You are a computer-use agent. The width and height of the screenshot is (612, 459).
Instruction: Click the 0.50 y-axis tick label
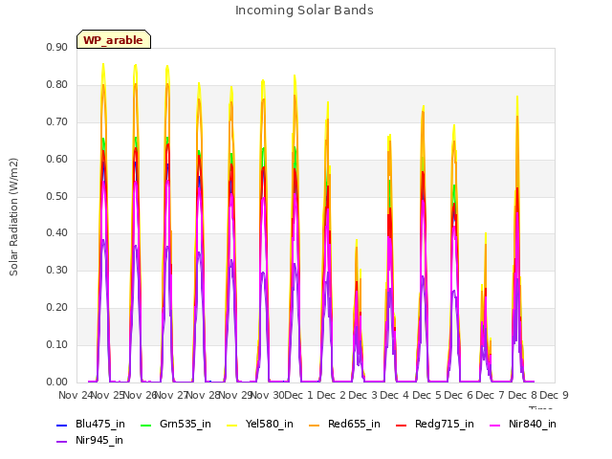tap(57, 196)
